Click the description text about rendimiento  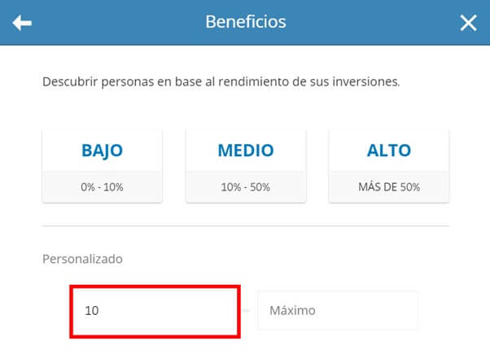[x=221, y=82]
